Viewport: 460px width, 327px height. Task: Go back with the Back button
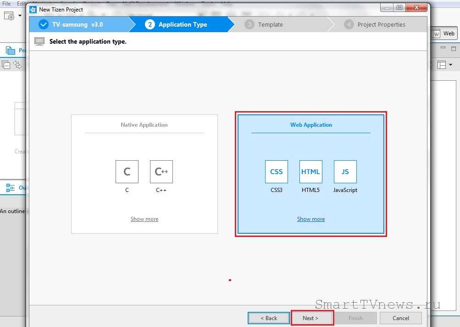[269, 318]
